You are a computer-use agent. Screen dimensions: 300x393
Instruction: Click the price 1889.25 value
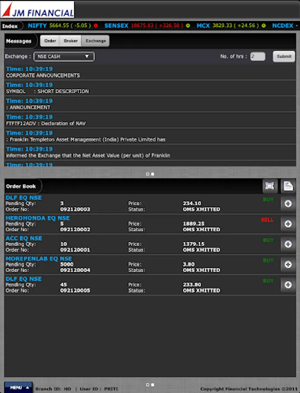pos(194,224)
